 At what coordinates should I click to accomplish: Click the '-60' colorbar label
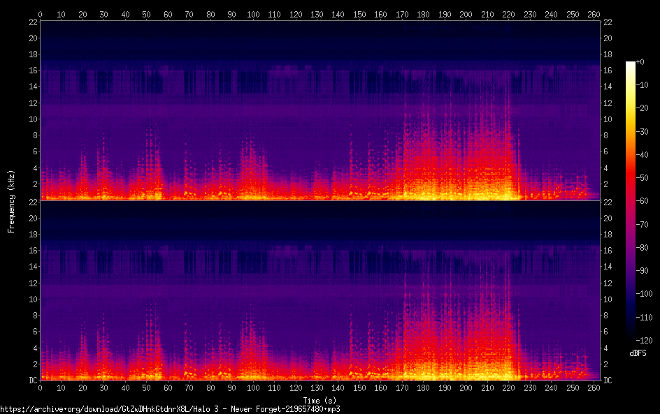(643, 201)
